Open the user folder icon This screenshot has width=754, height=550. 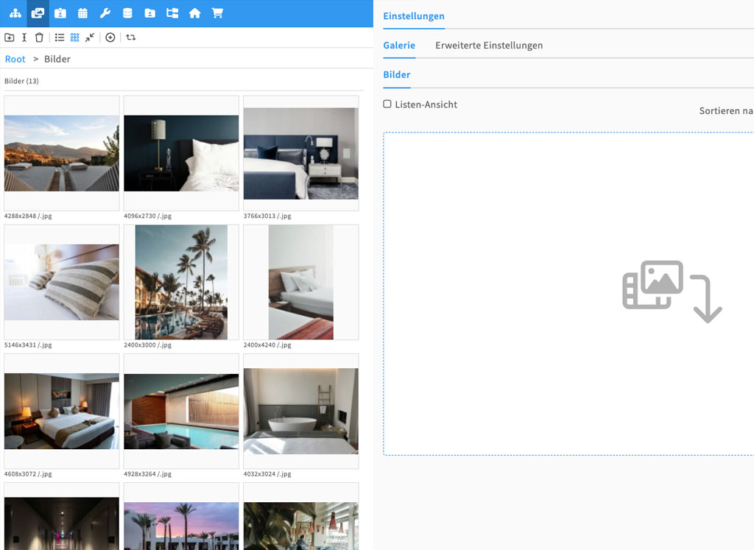click(x=150, y=13)
